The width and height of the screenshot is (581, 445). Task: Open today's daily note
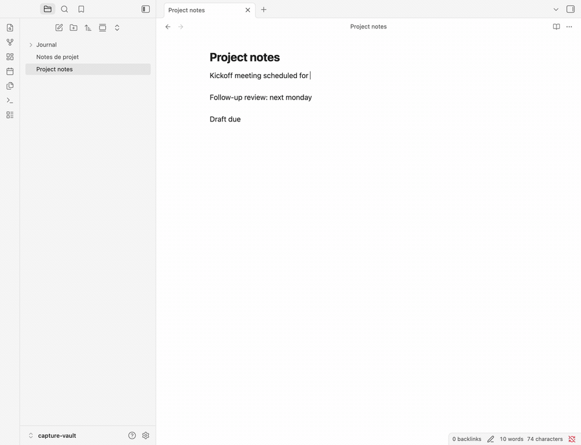[x=10, y=71]
